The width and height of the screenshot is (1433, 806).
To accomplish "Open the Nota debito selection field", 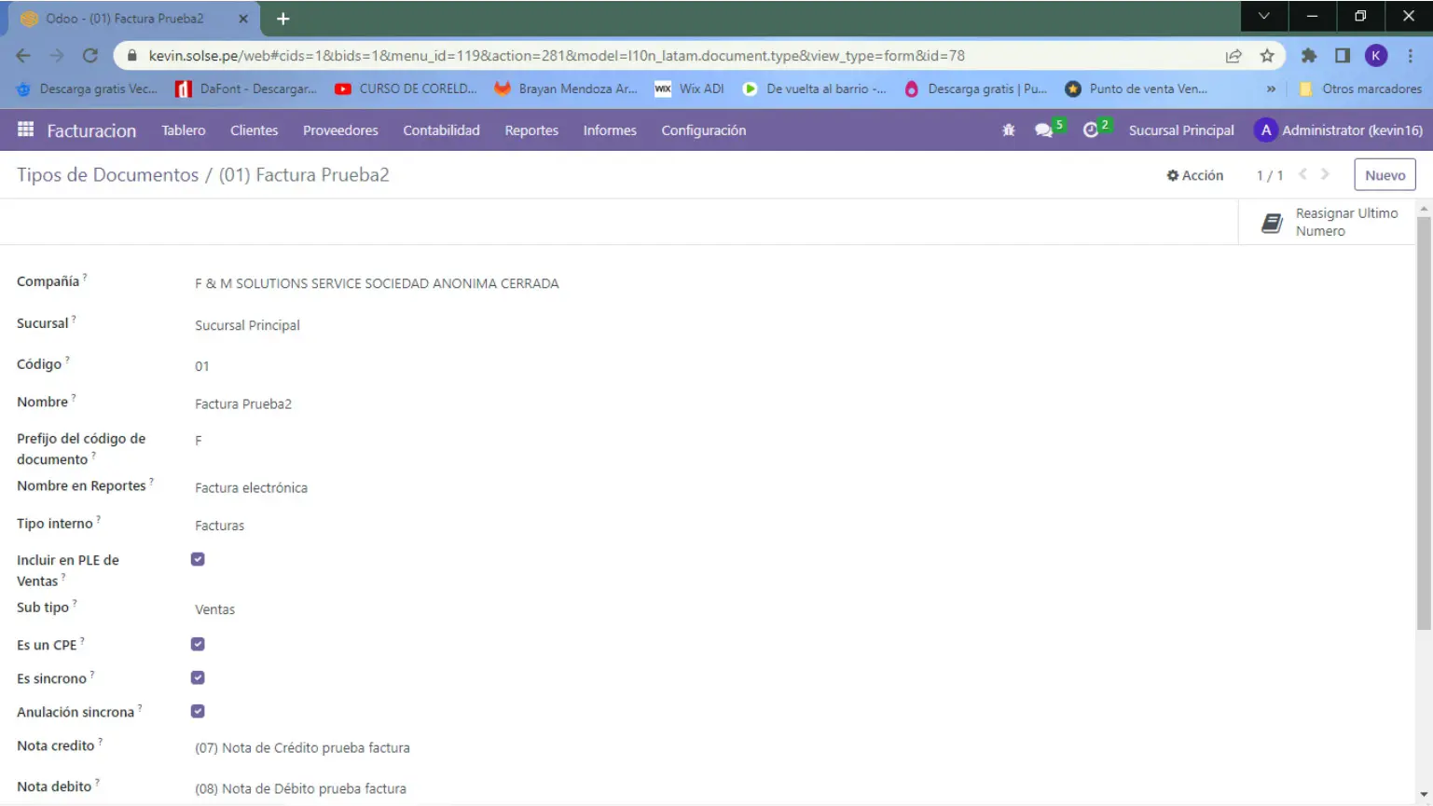I will click(300, 788).
